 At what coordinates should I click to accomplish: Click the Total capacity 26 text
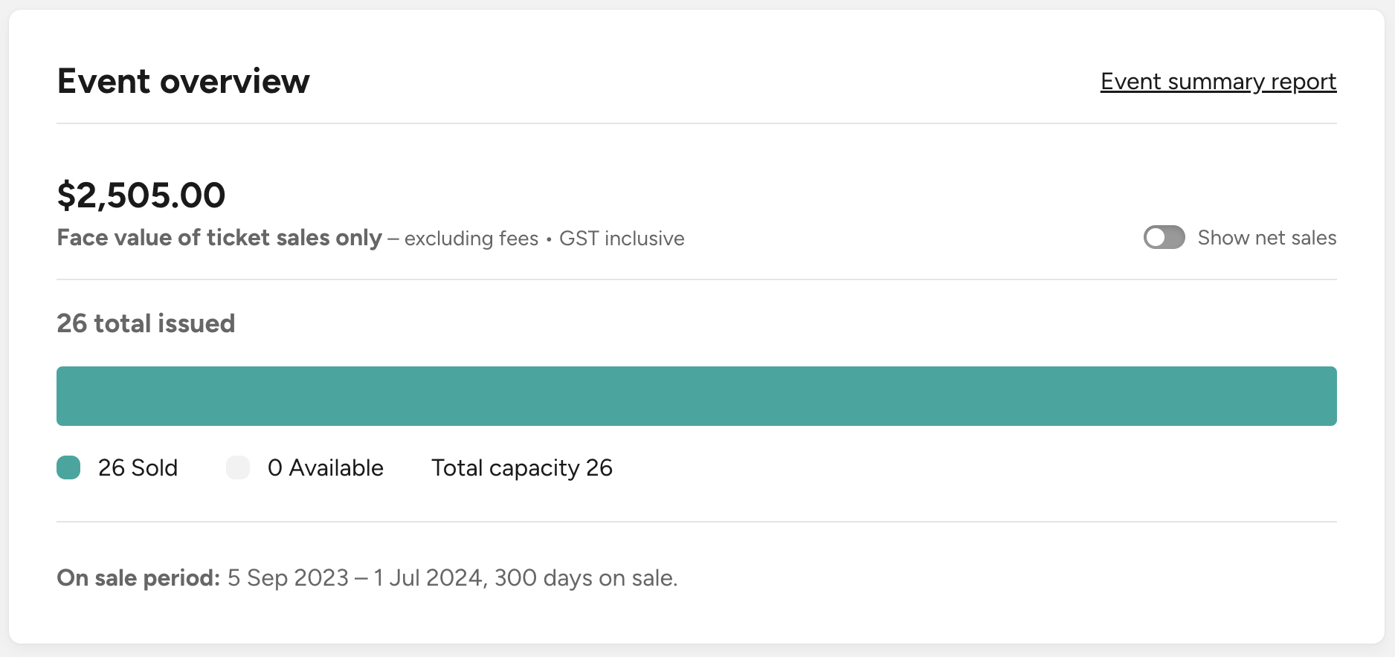pyautogui.click(x=521, y=467)
